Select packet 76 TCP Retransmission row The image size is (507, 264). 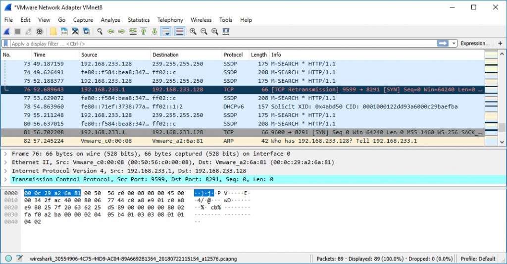pos(243,90)
